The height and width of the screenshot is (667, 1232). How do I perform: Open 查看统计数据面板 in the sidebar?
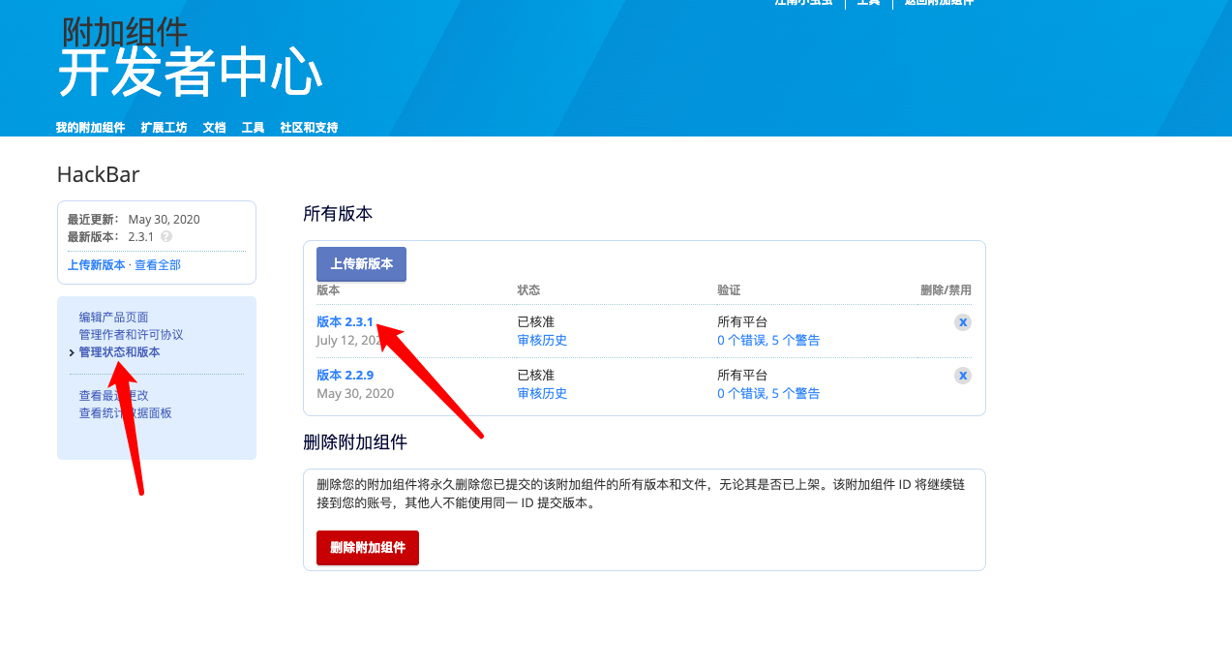click(126, 413)
